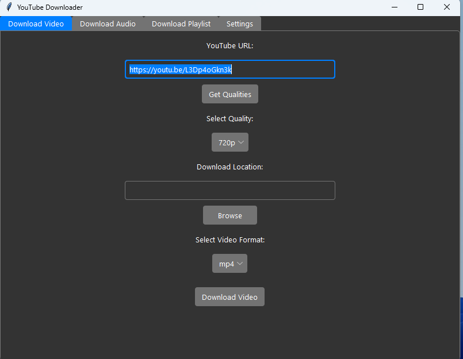Click the Get Qualities button

point(229,94)
